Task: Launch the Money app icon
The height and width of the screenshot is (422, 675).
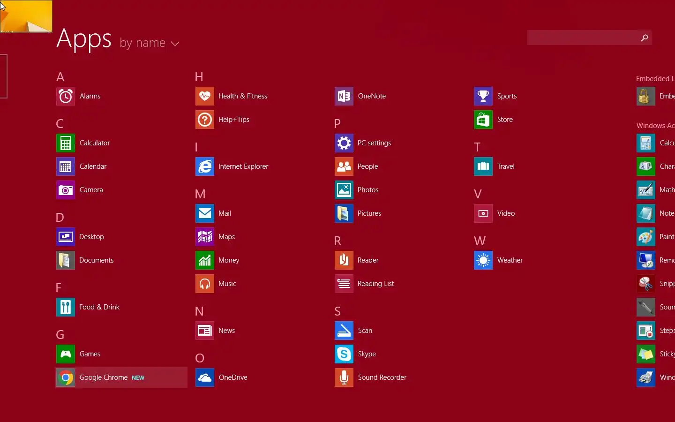Action: 205,260
